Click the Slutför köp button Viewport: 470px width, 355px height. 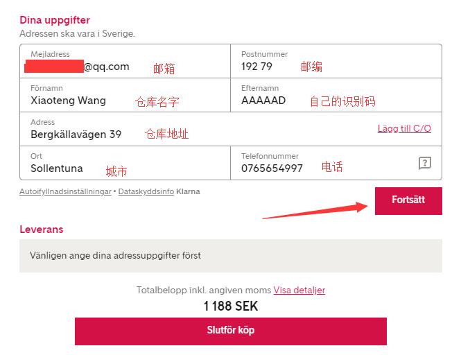click(x=231, y=331)
